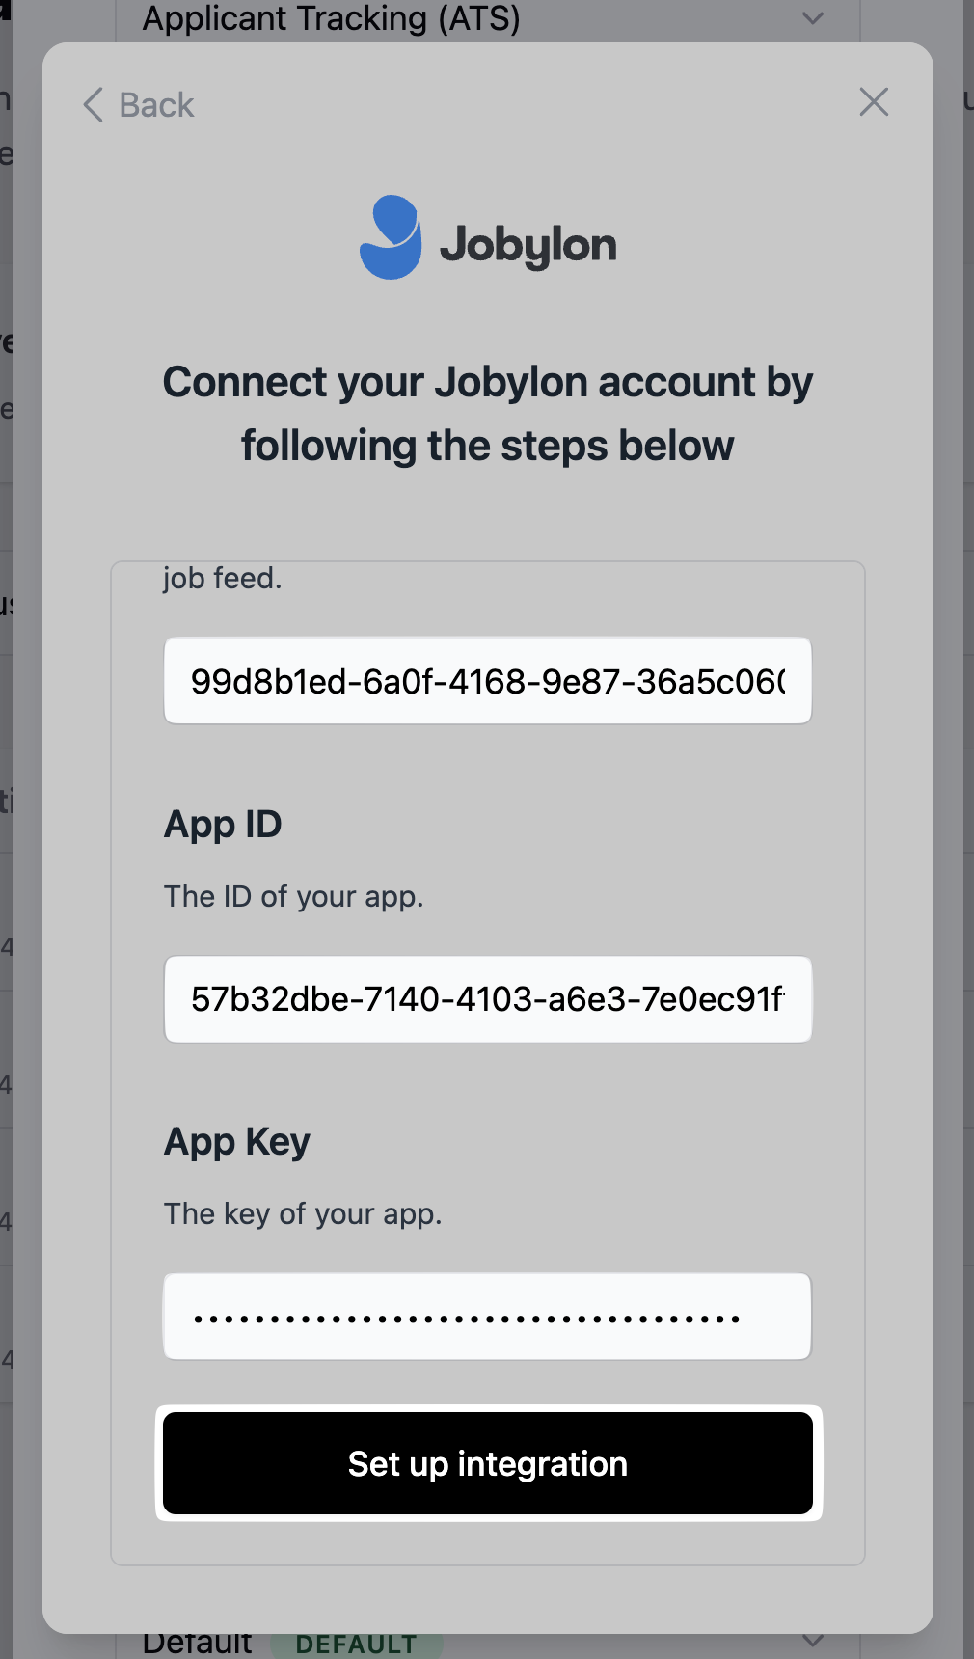Viewport: 974px width, 1659px height.
Task: Go back using the Back text link
Action: coord(156,104)
